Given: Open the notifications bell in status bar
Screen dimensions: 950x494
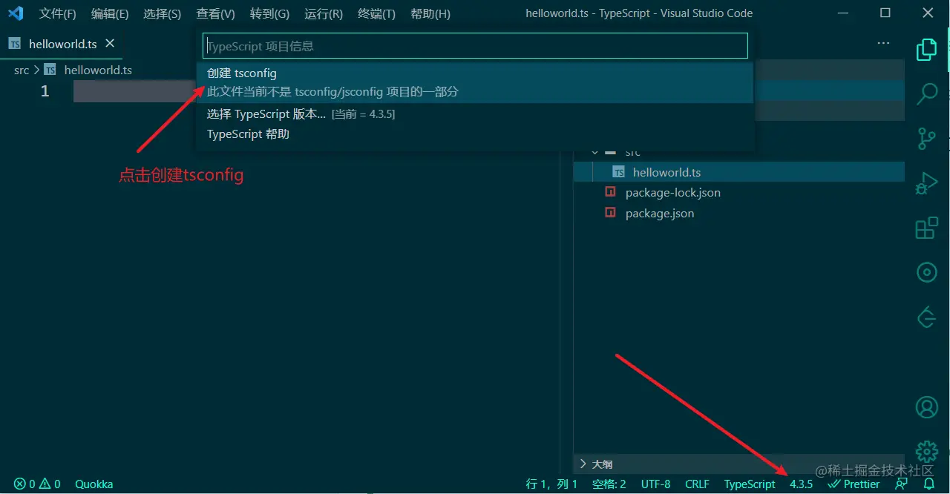Looking at the screenshot, I should tap(928, 484).
